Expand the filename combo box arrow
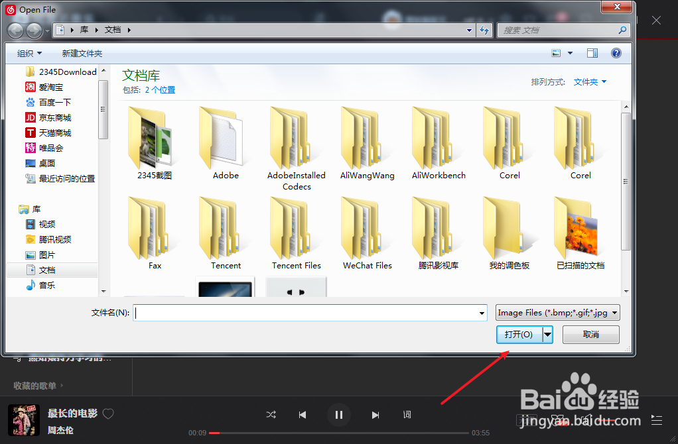This screenshot has width=678, height=444. [482, 313]
